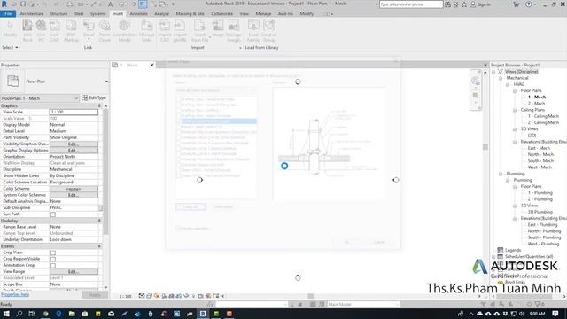This screenshot has height=319, width=567.
Task: Click the Properties panel vertical scrollbar
Action: [x=105, y=172]
